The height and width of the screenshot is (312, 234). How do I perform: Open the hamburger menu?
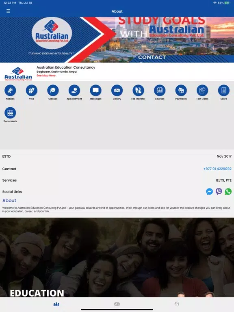pos(8,11)
